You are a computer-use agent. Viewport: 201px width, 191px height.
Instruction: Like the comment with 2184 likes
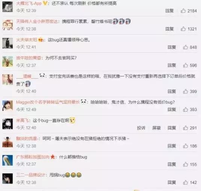(x=183, y=11)
